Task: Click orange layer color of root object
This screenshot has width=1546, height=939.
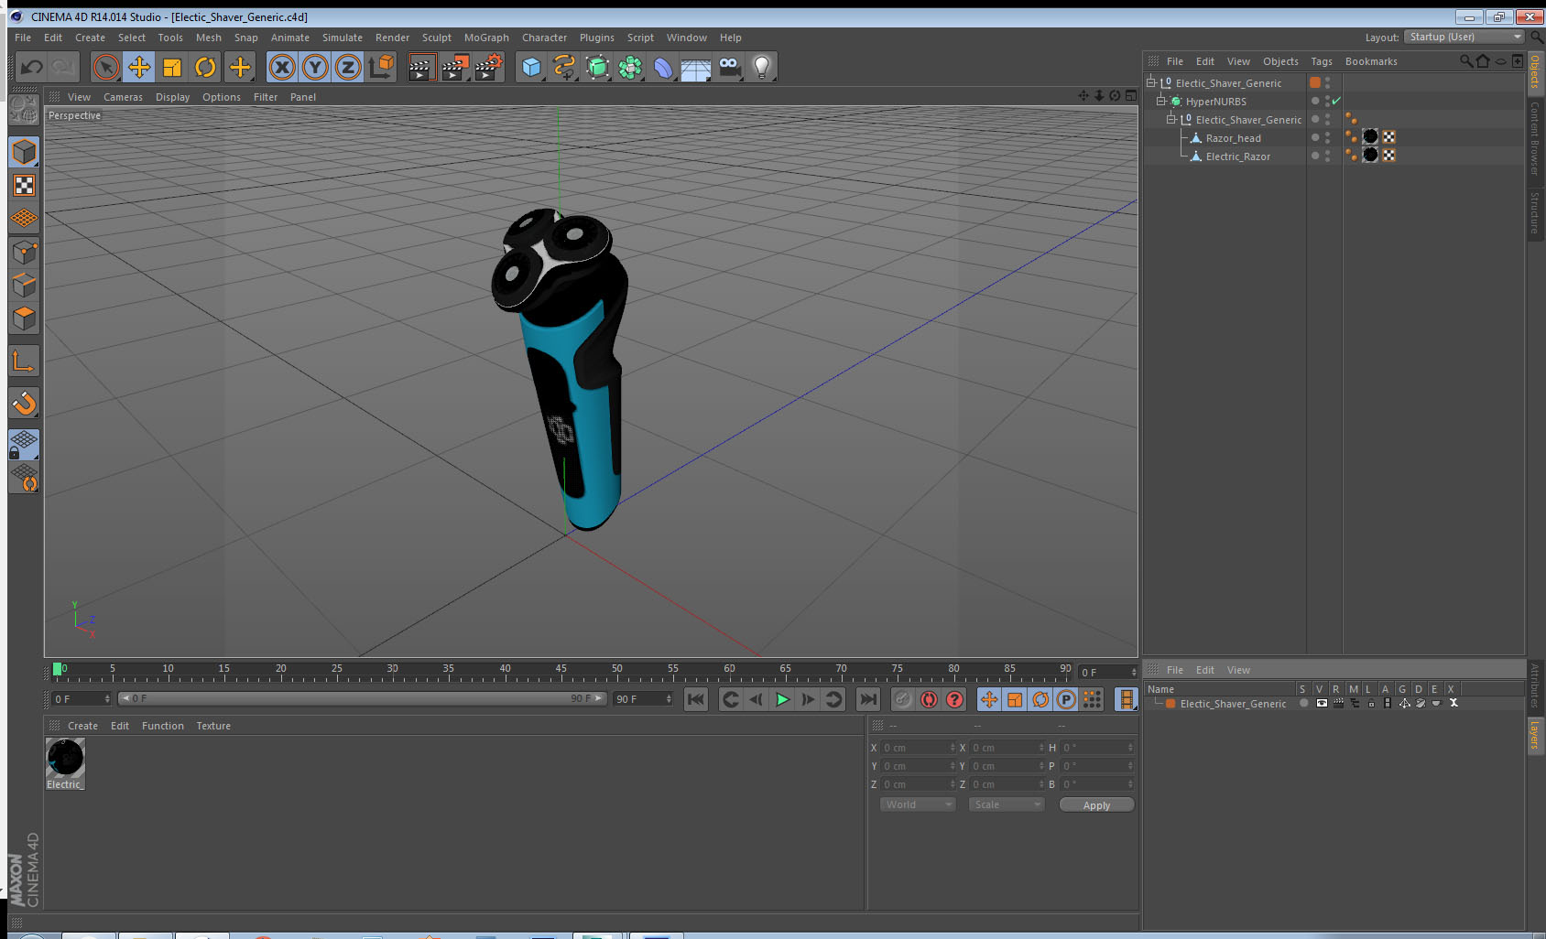Action: pos(1315,82)
